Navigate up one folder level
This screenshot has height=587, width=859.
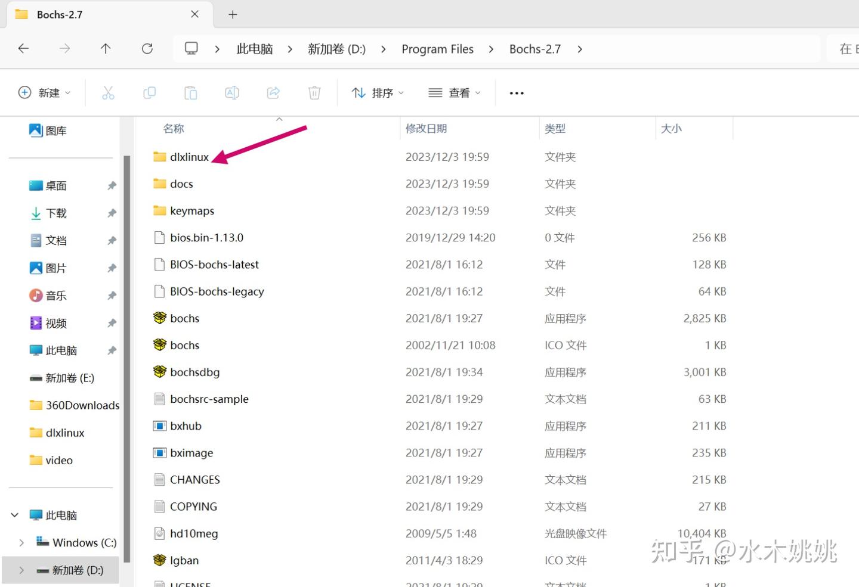click(106, 48)
